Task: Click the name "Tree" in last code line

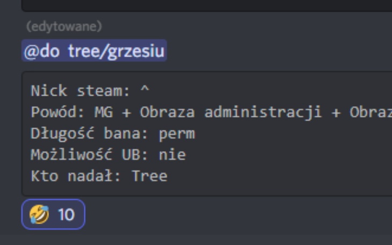Action: tap(149, 176)
